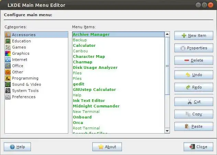The image size is (217, 155).
Task: Choose the New Item button label
Action: (197, 35)
